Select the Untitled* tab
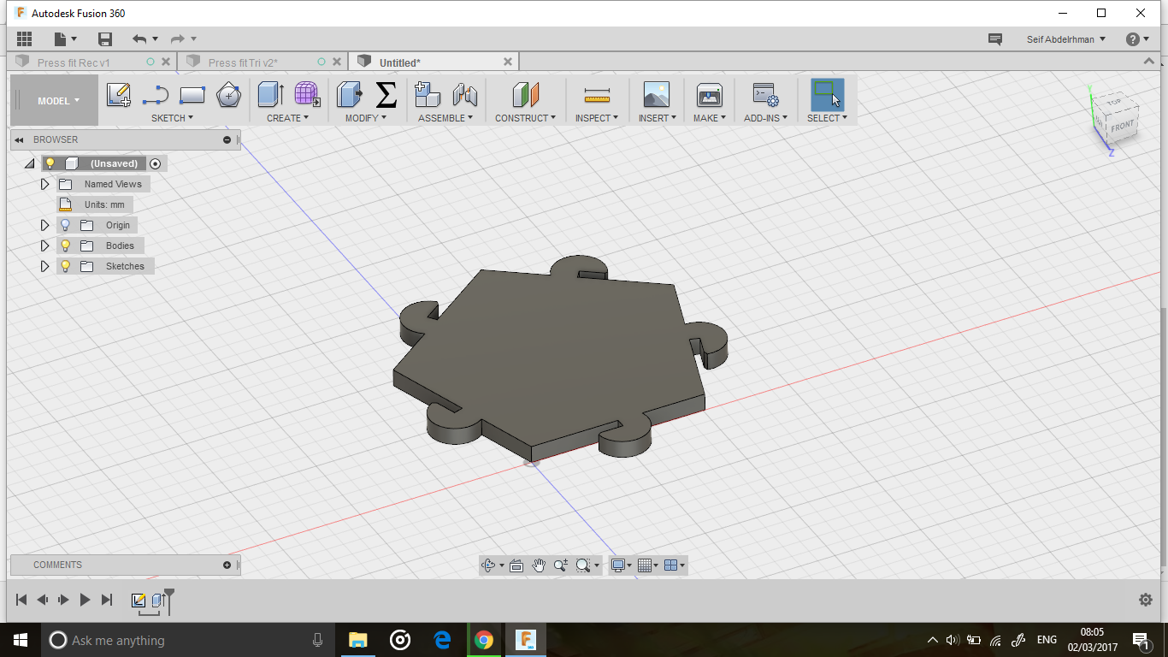This screenshot has height=657, width=1168. point(400,62)
